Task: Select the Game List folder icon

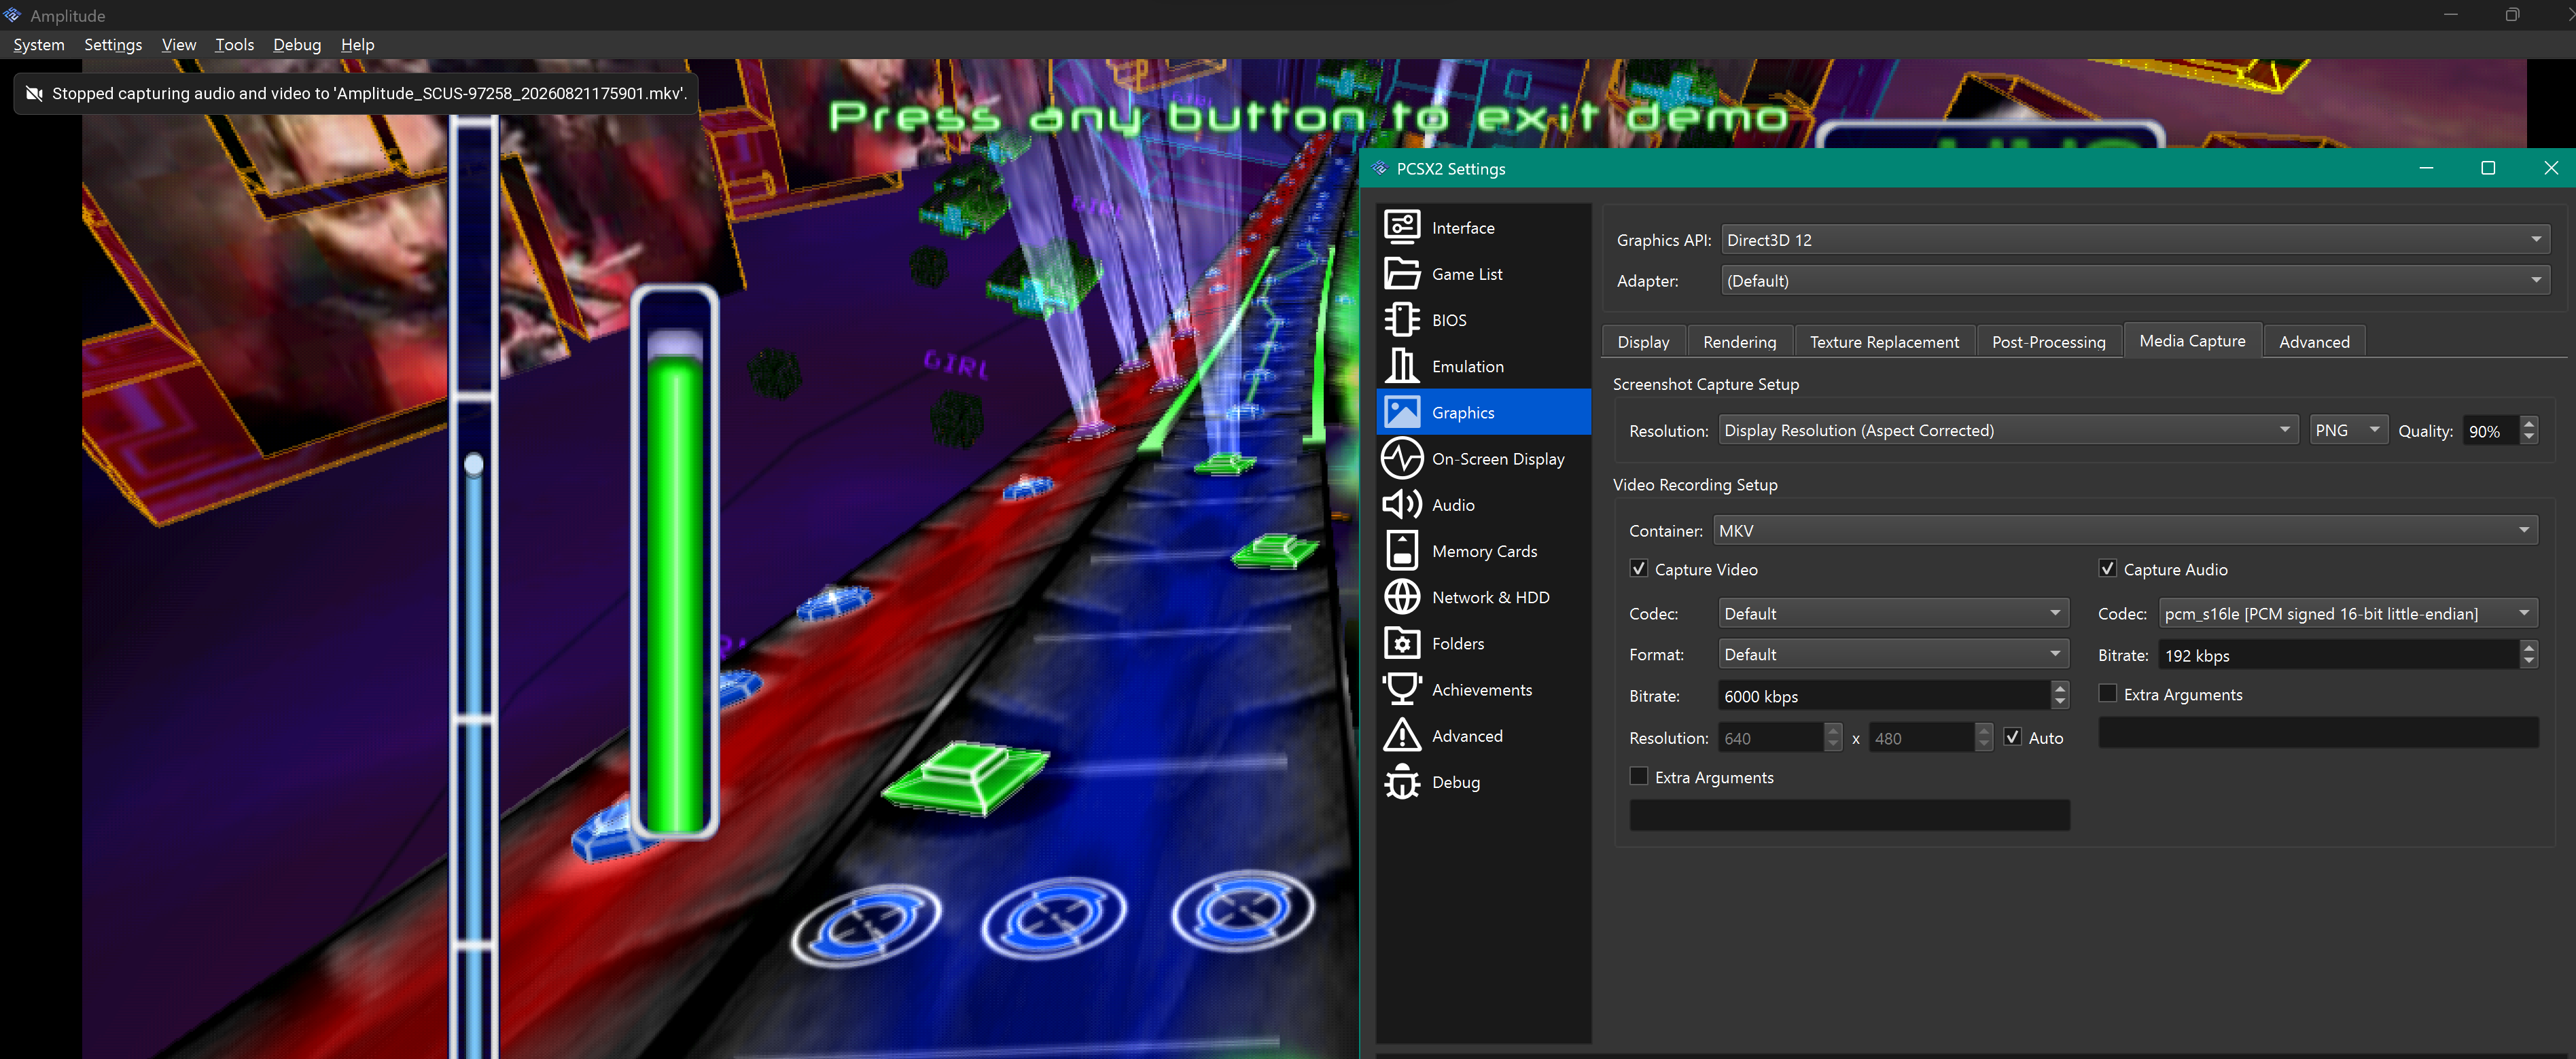Action: tap(1402, 273)
